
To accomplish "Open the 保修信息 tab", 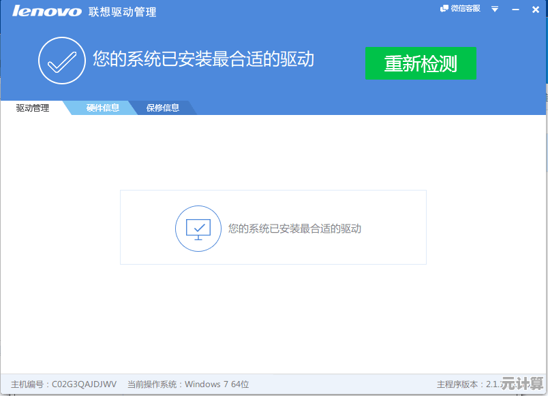I will (x=163, y=108).
